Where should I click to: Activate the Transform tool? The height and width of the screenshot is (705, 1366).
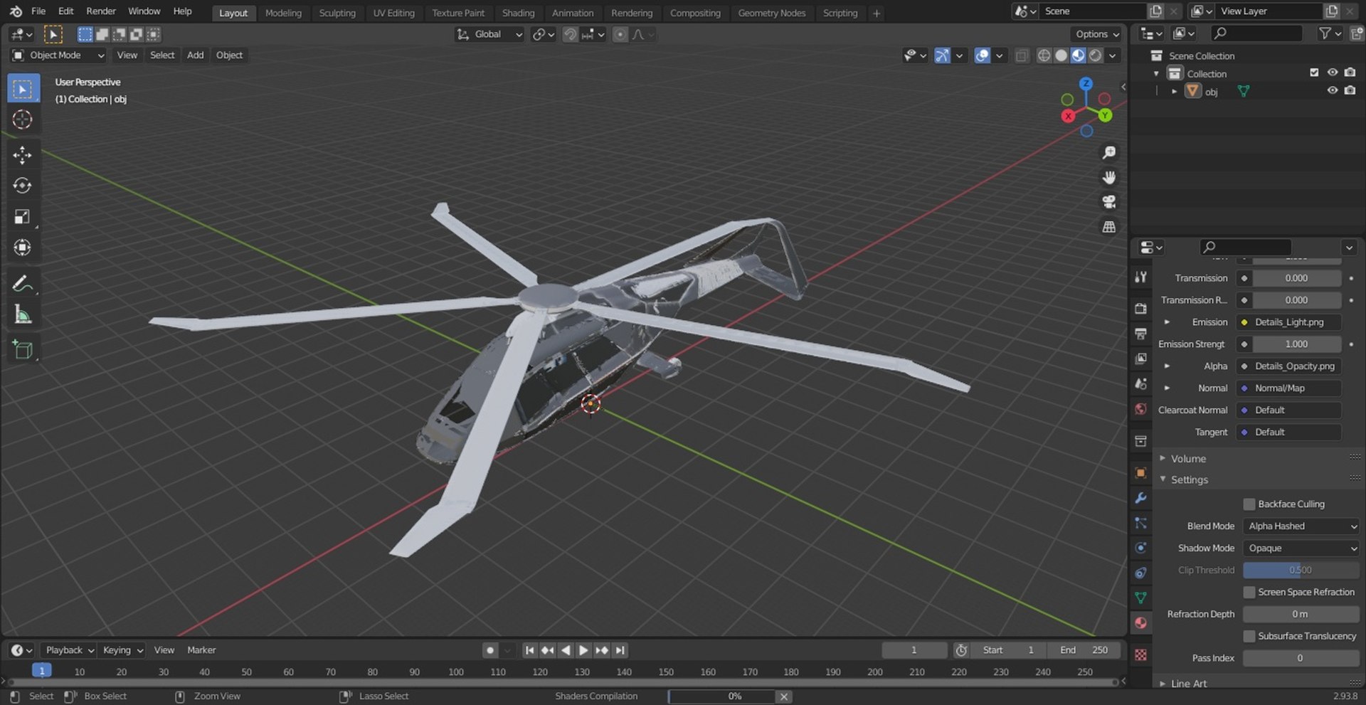23,248
